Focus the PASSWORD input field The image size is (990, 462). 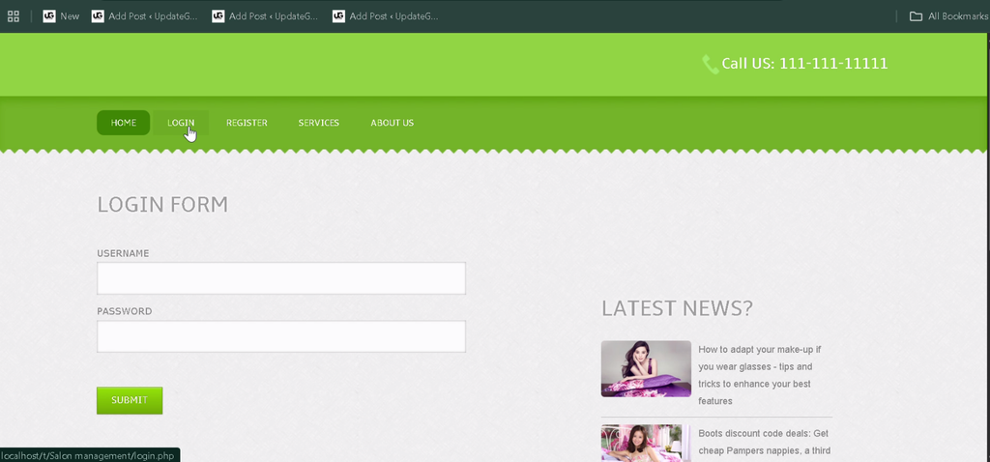click(x=281, y=336)
